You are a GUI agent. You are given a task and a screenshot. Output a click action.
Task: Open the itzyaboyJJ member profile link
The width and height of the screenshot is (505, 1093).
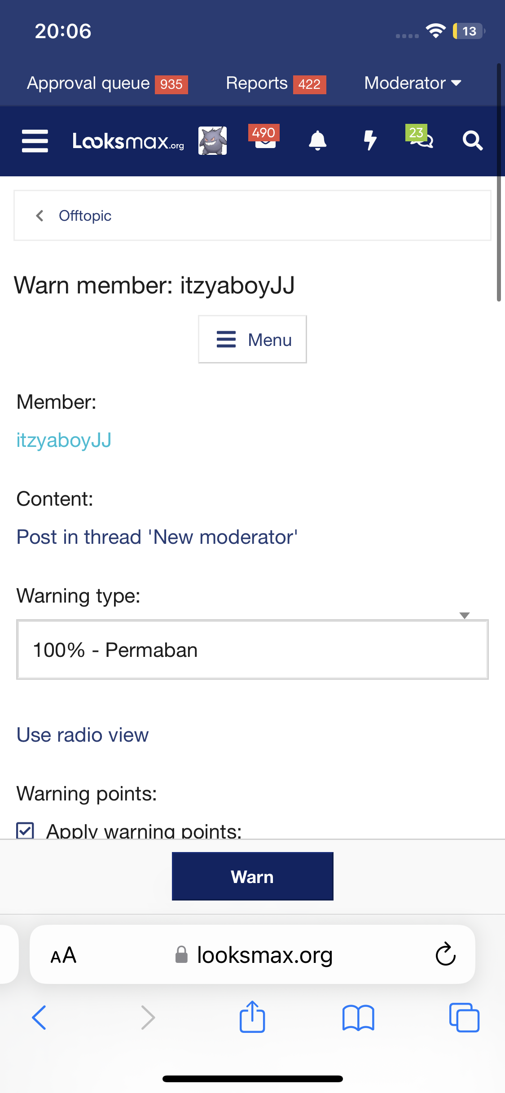[x=64, y=440]
